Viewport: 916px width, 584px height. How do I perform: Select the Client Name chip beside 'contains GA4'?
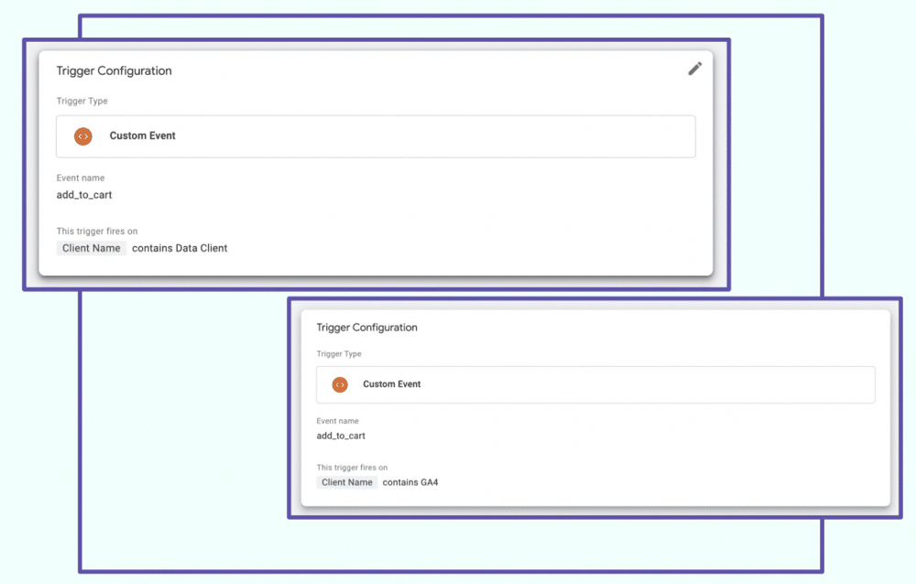347,482
